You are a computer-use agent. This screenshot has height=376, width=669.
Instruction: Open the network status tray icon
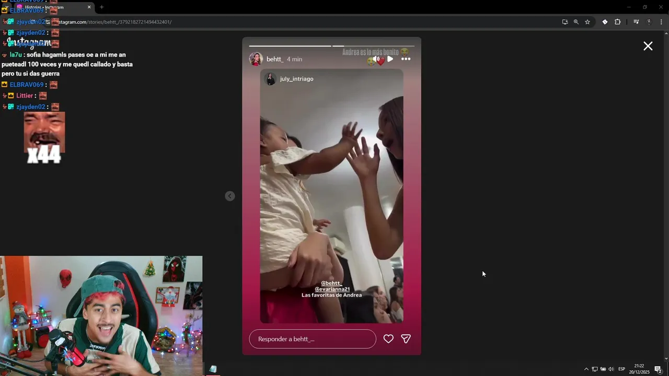point(595,369)
